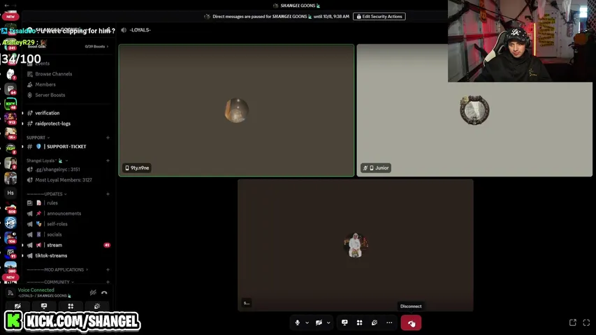Image resolution: width=596 pixels, height=335 pixels.
Task: Pop out the call window
Action: [573, 322]
